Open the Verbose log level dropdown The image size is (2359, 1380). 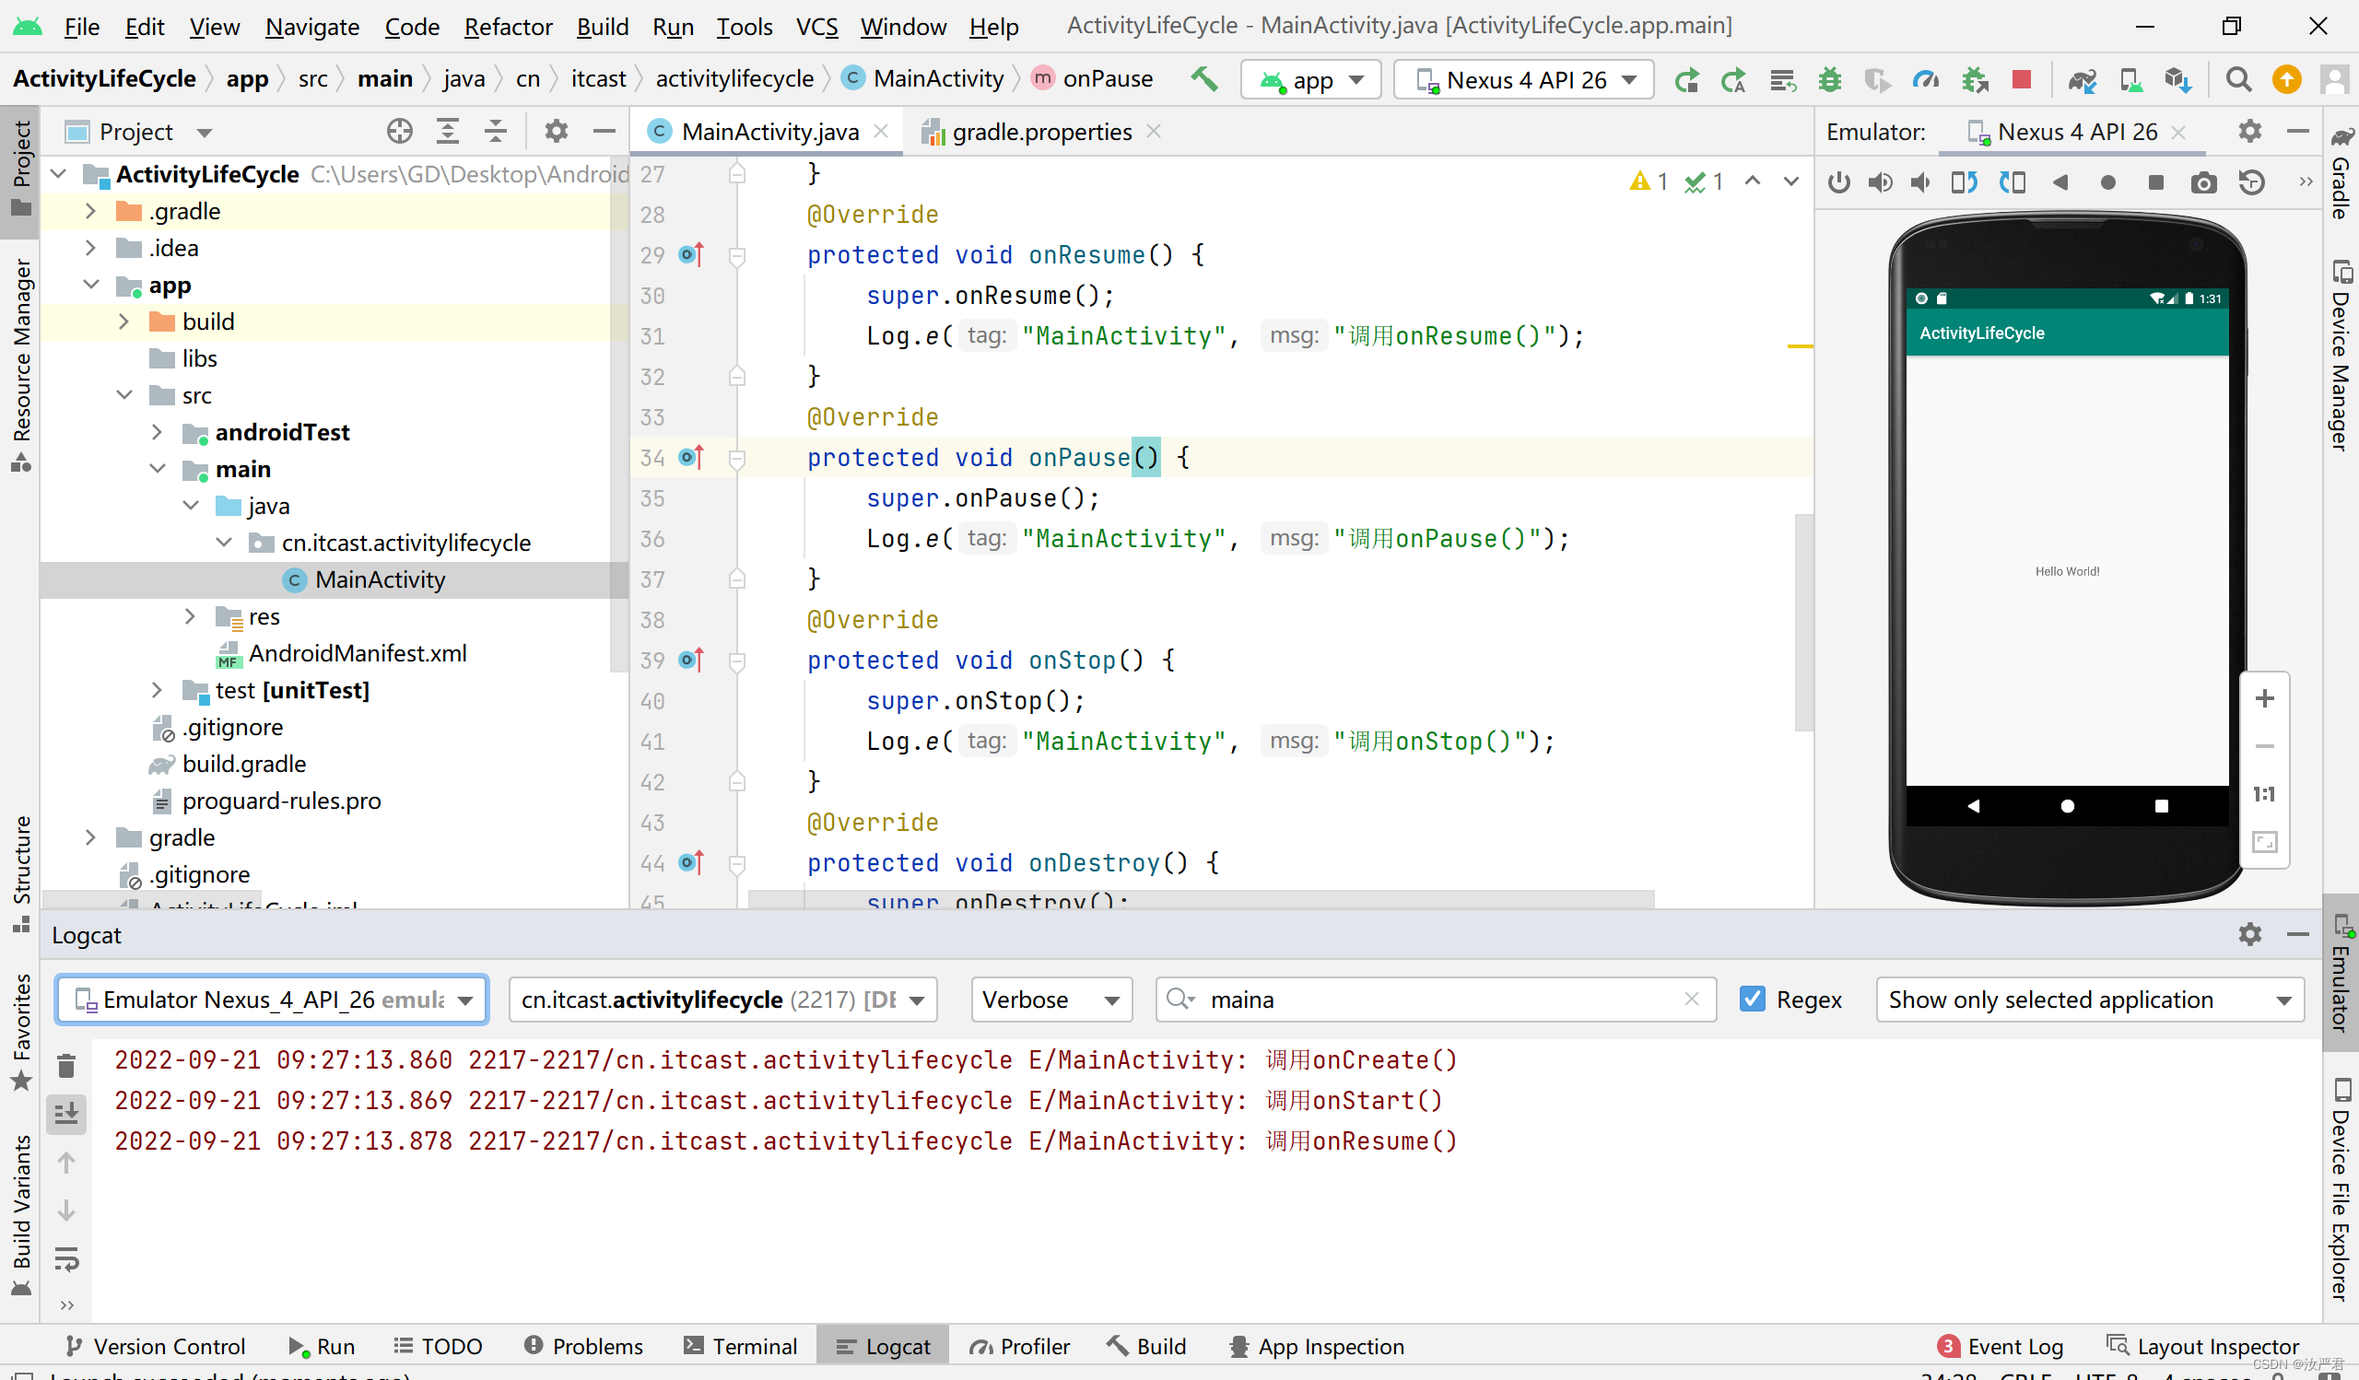[1050, 1000]
